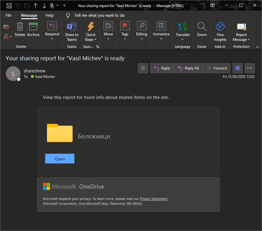Collapse the ribbon with the caret
262x231 pixels.
point(257,47)
